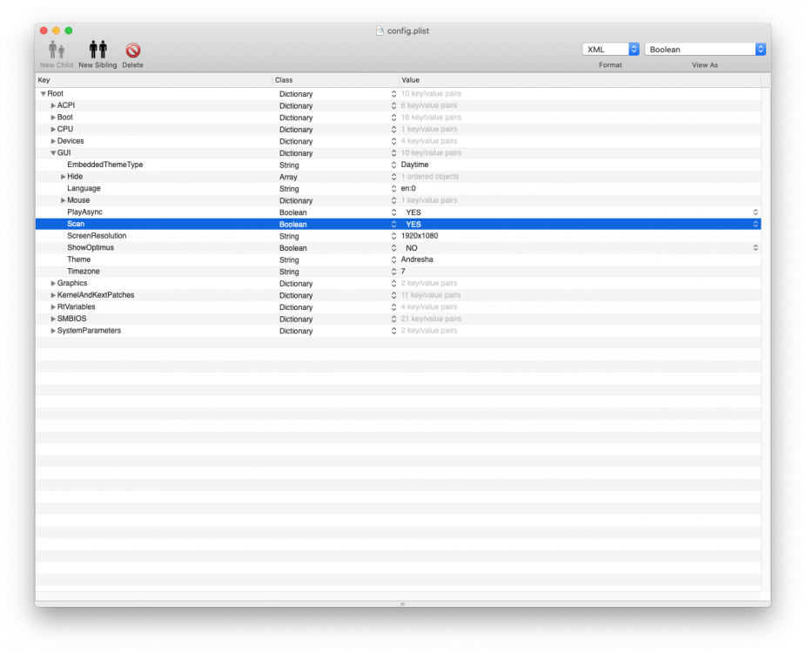The image size is (806, 653).
Task: Select the Timezone key row
Action: point(84,271)
